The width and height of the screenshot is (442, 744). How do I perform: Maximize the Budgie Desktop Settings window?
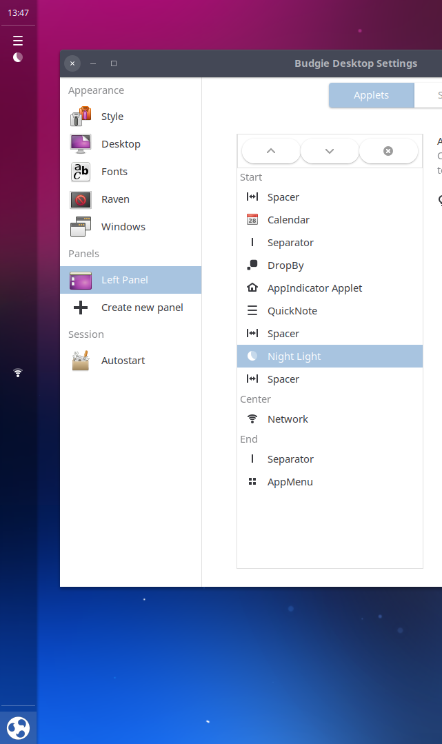coord(114,63)
